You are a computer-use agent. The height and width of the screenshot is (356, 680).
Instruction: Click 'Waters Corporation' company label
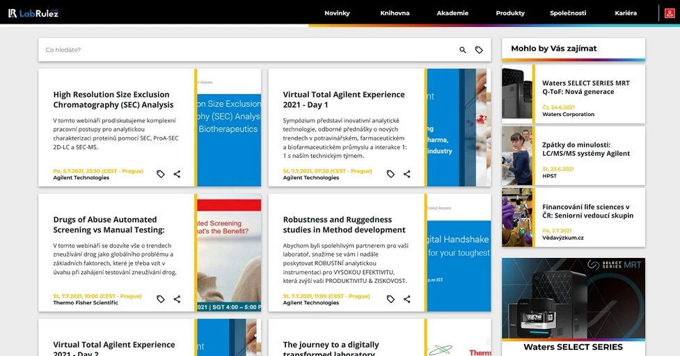click(x=568, y=114)
